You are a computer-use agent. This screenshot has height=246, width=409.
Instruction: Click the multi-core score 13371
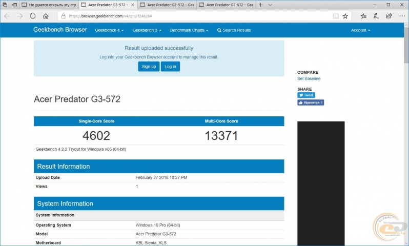221,136
